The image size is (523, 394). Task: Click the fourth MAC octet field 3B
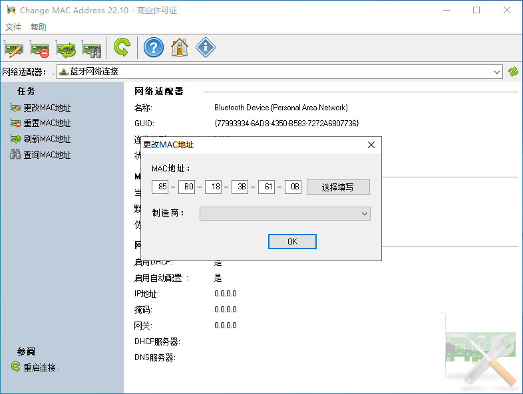click(240, 187)
